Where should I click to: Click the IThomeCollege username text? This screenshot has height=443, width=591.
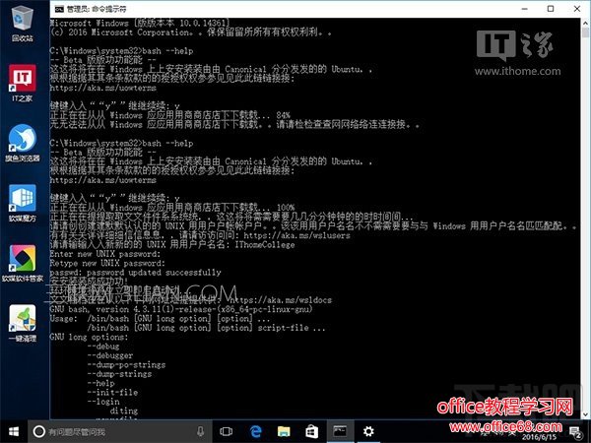click(x=265, y=245)
